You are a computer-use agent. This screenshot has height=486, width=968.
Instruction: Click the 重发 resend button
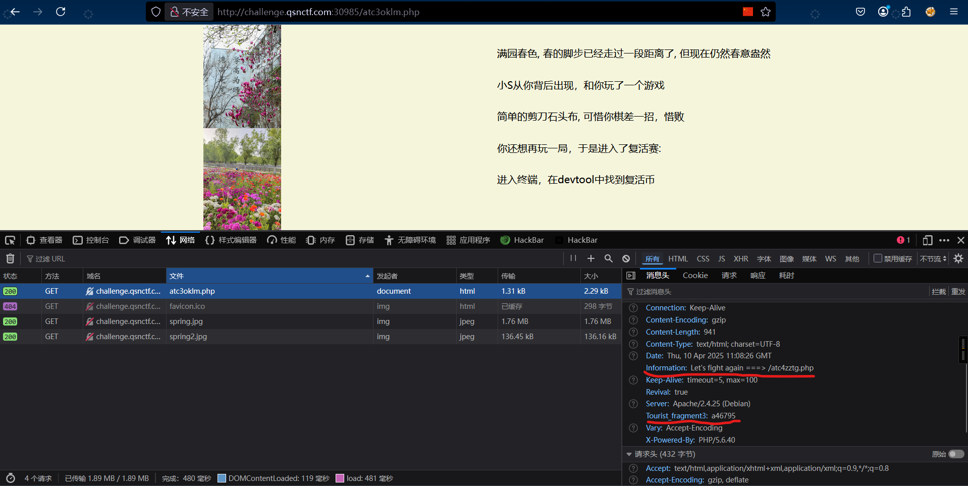click(958, 292)
